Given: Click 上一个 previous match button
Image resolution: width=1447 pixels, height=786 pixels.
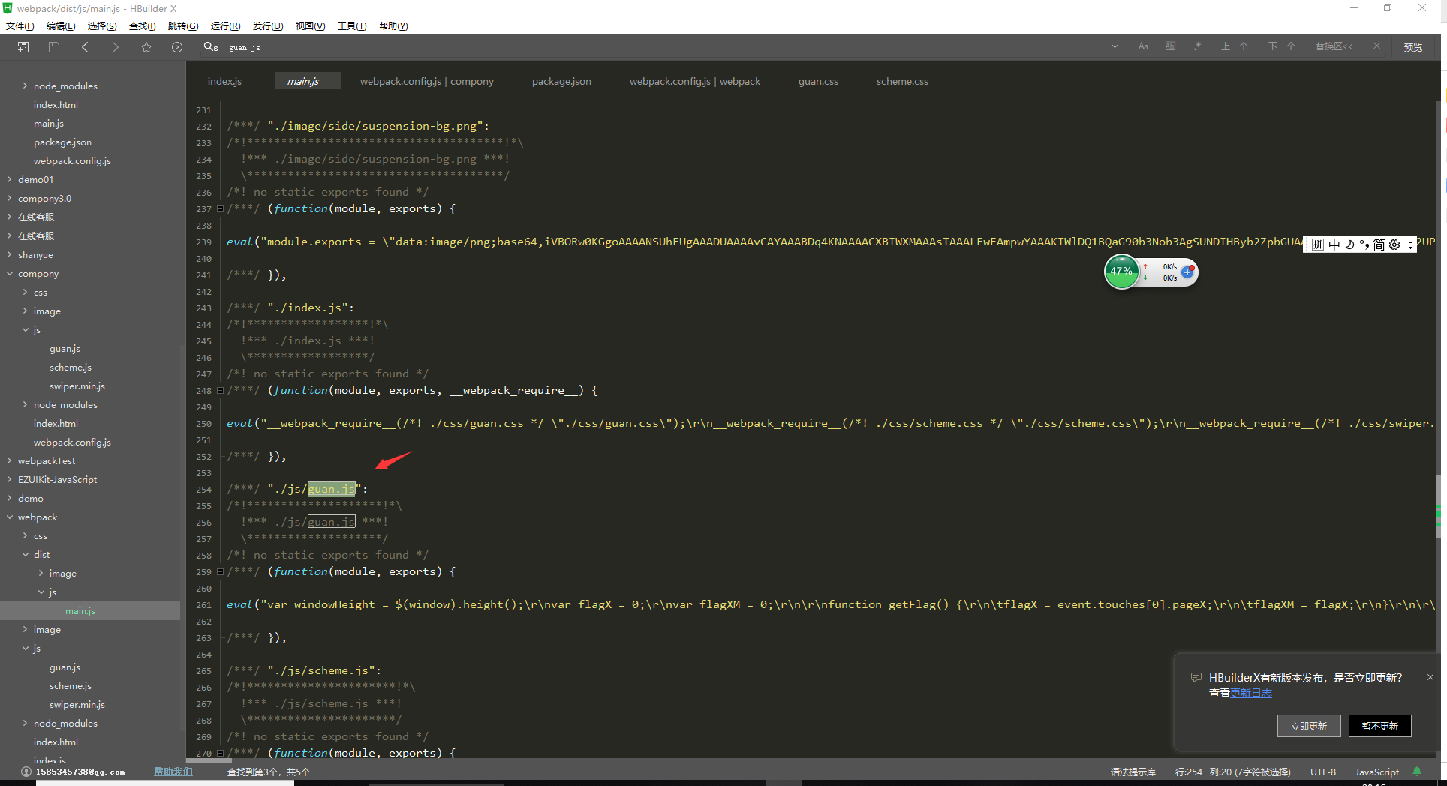Looking at the screenshot, I should point(1235,46).
